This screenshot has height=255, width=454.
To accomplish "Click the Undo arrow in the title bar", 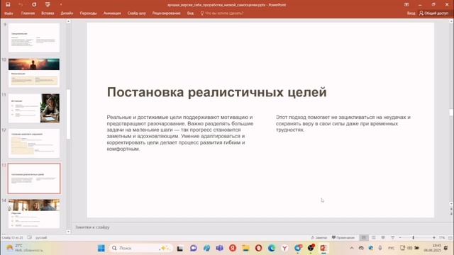I will point(21,5).
